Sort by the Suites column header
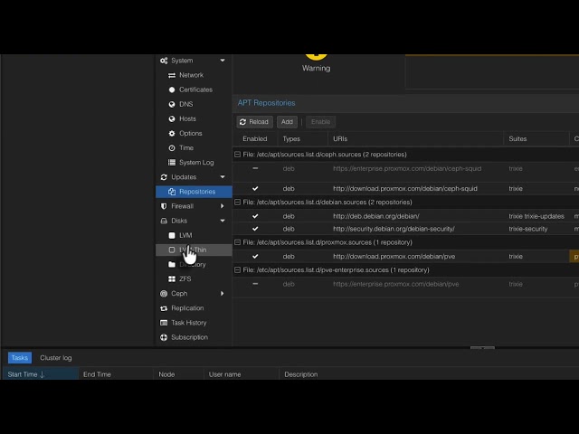The width and height of the screenshot is (579, 434). (536, 139)
